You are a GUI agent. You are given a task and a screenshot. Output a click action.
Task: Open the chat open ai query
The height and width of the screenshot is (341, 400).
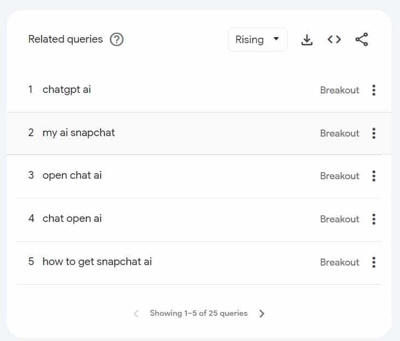coord(72,219)
